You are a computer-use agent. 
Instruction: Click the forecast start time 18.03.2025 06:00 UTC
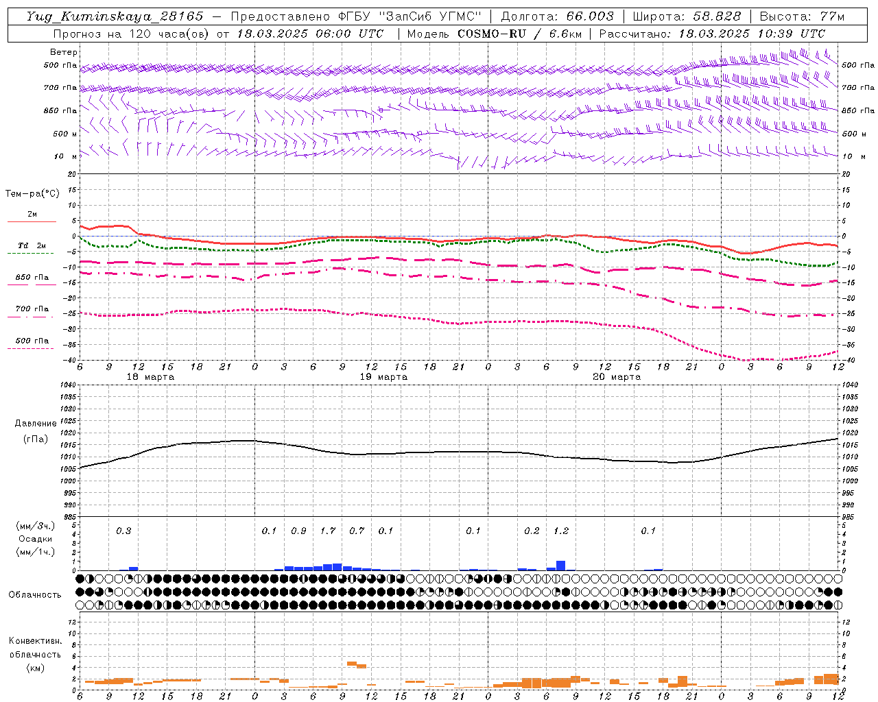coord(310,34)
